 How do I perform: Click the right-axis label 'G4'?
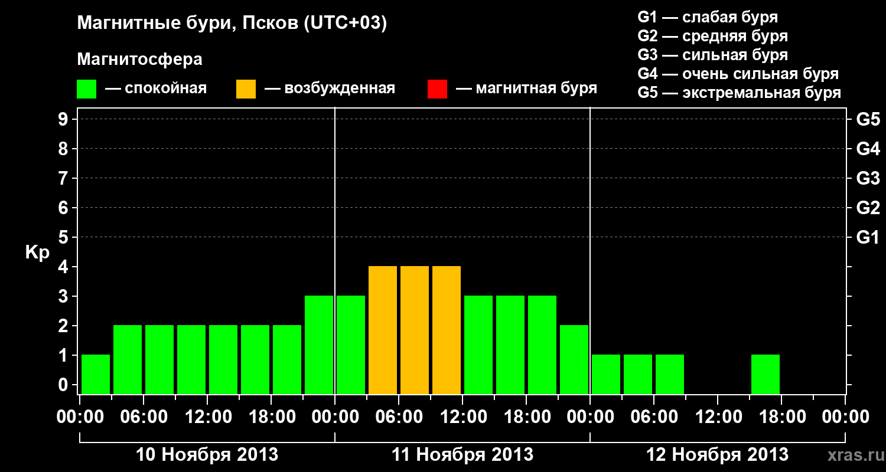coord(868,149)
